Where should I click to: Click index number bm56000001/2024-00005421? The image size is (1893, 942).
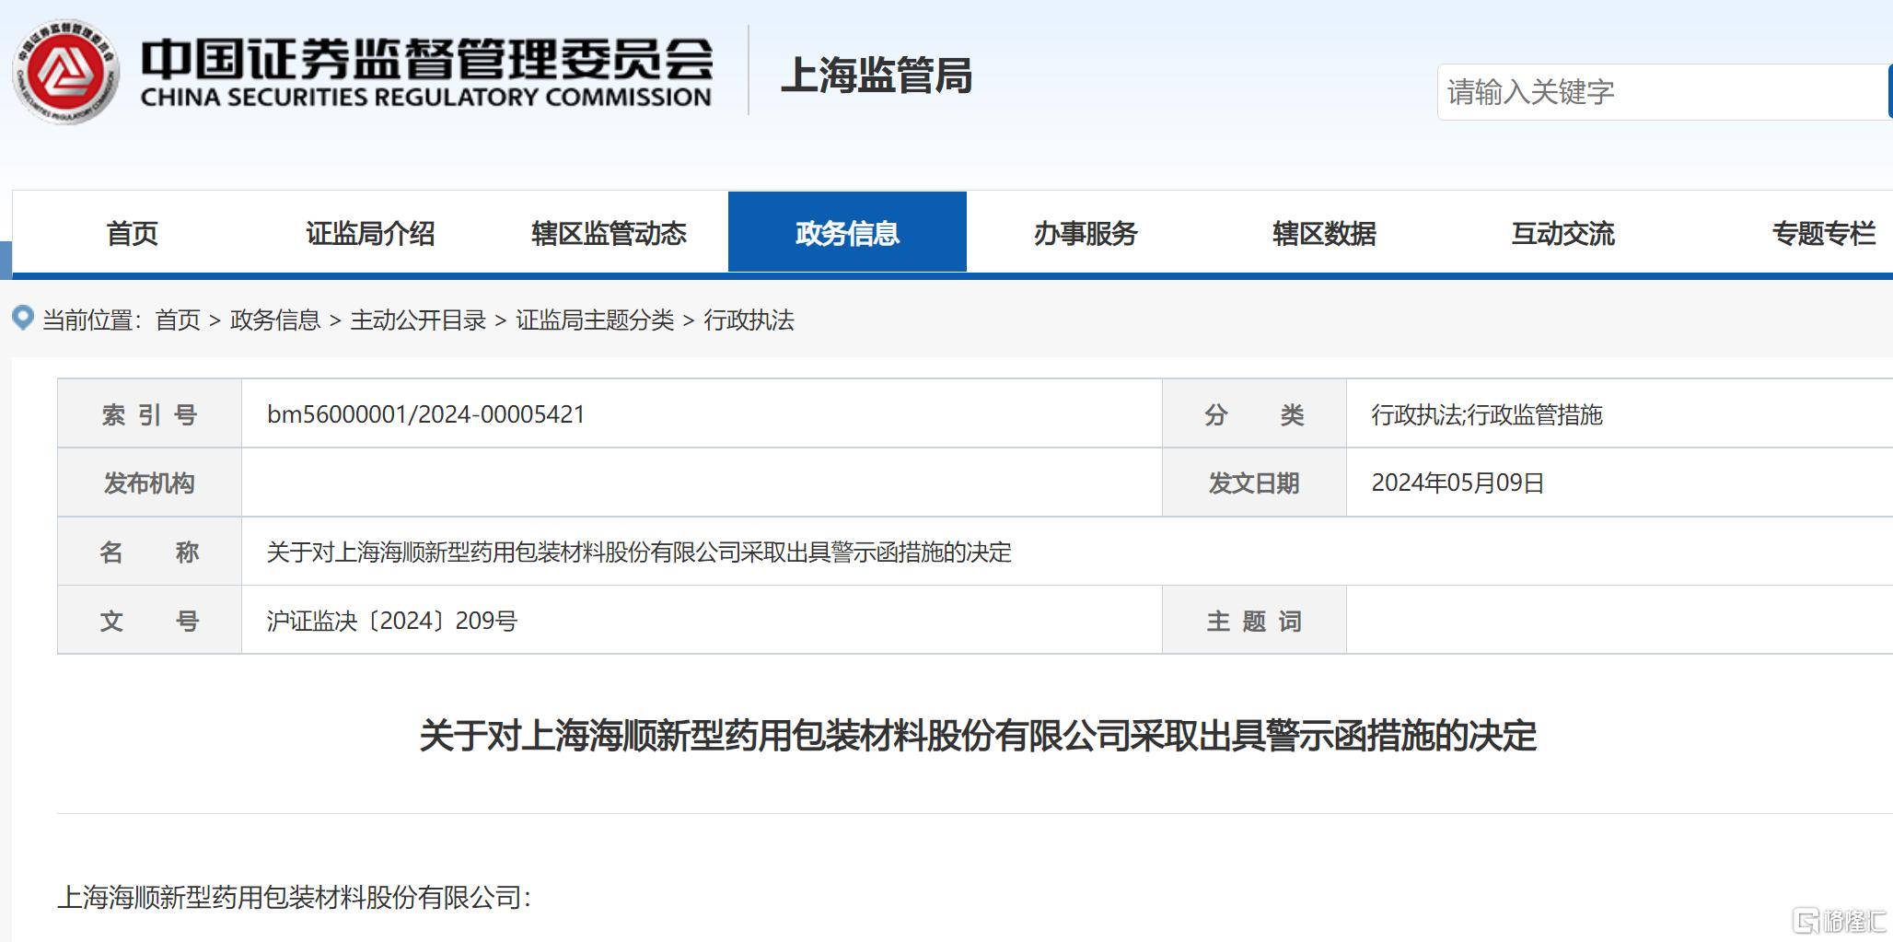pyautogui.click(x=426, y=414)
